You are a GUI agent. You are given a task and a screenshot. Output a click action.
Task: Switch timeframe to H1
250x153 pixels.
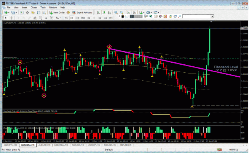point(89,18)
